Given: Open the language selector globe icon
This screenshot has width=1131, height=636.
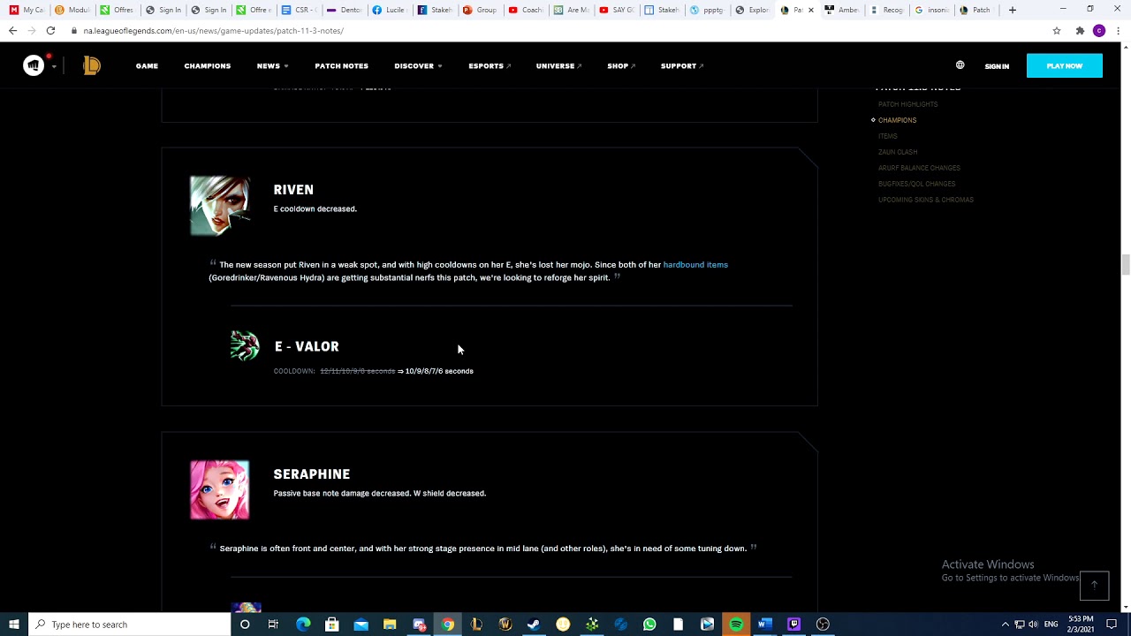Looking at the screenshot, I should pyautogui.click(x=960, y=65).
